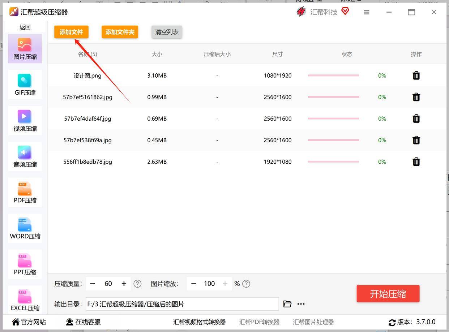Delete 57b7ef4daf64f.jpg using its trash icon
Image resolution: width=449 pixels, height=332 pixels.
[x=416, y=118]
